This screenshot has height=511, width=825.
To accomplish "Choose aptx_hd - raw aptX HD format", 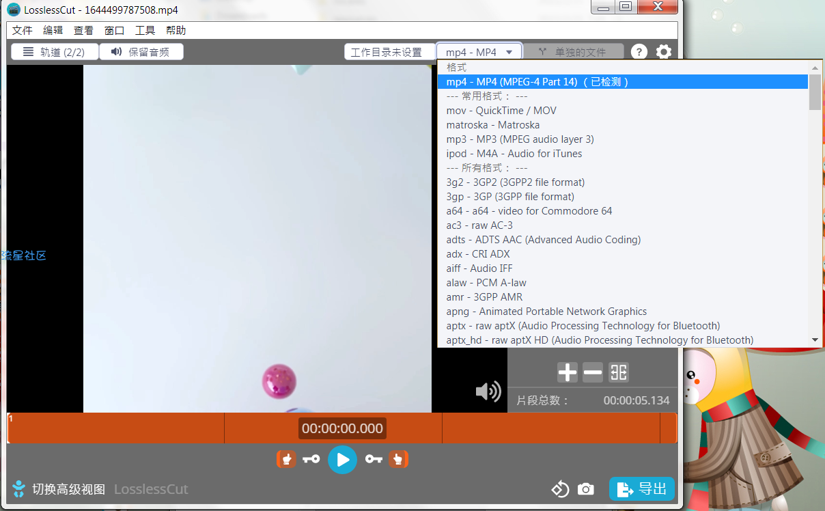I will [623, 340].
